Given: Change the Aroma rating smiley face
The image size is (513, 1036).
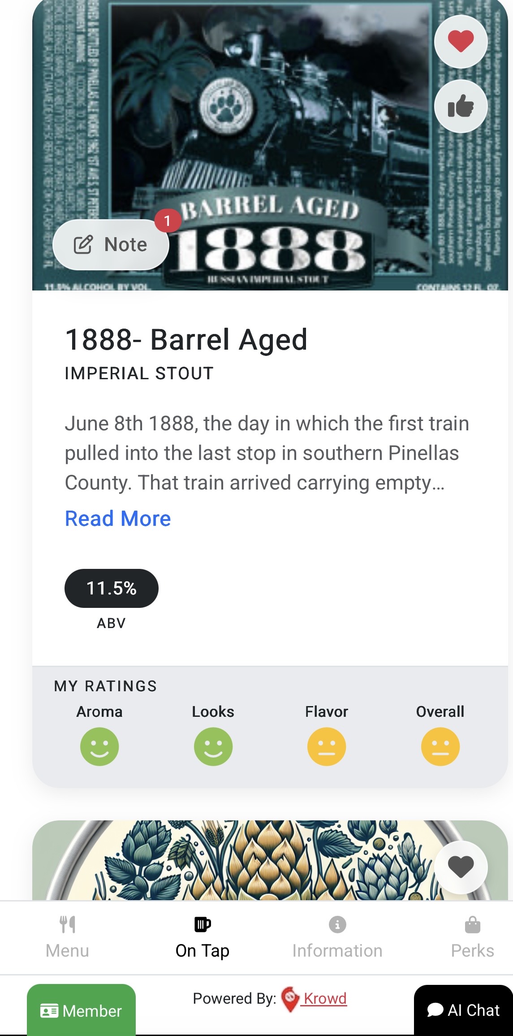Looking at the screenshot, I should [99, 746].
